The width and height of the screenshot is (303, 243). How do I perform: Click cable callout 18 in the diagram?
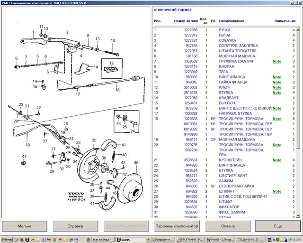click(x=27, y=145)
